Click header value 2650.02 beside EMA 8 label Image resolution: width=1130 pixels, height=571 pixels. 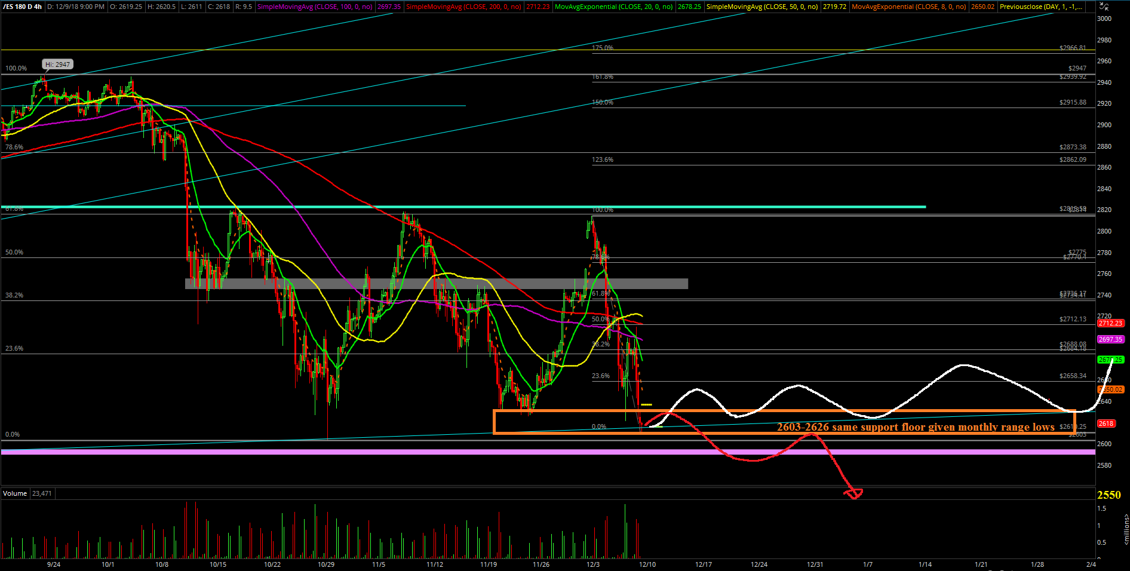point(982,7)
